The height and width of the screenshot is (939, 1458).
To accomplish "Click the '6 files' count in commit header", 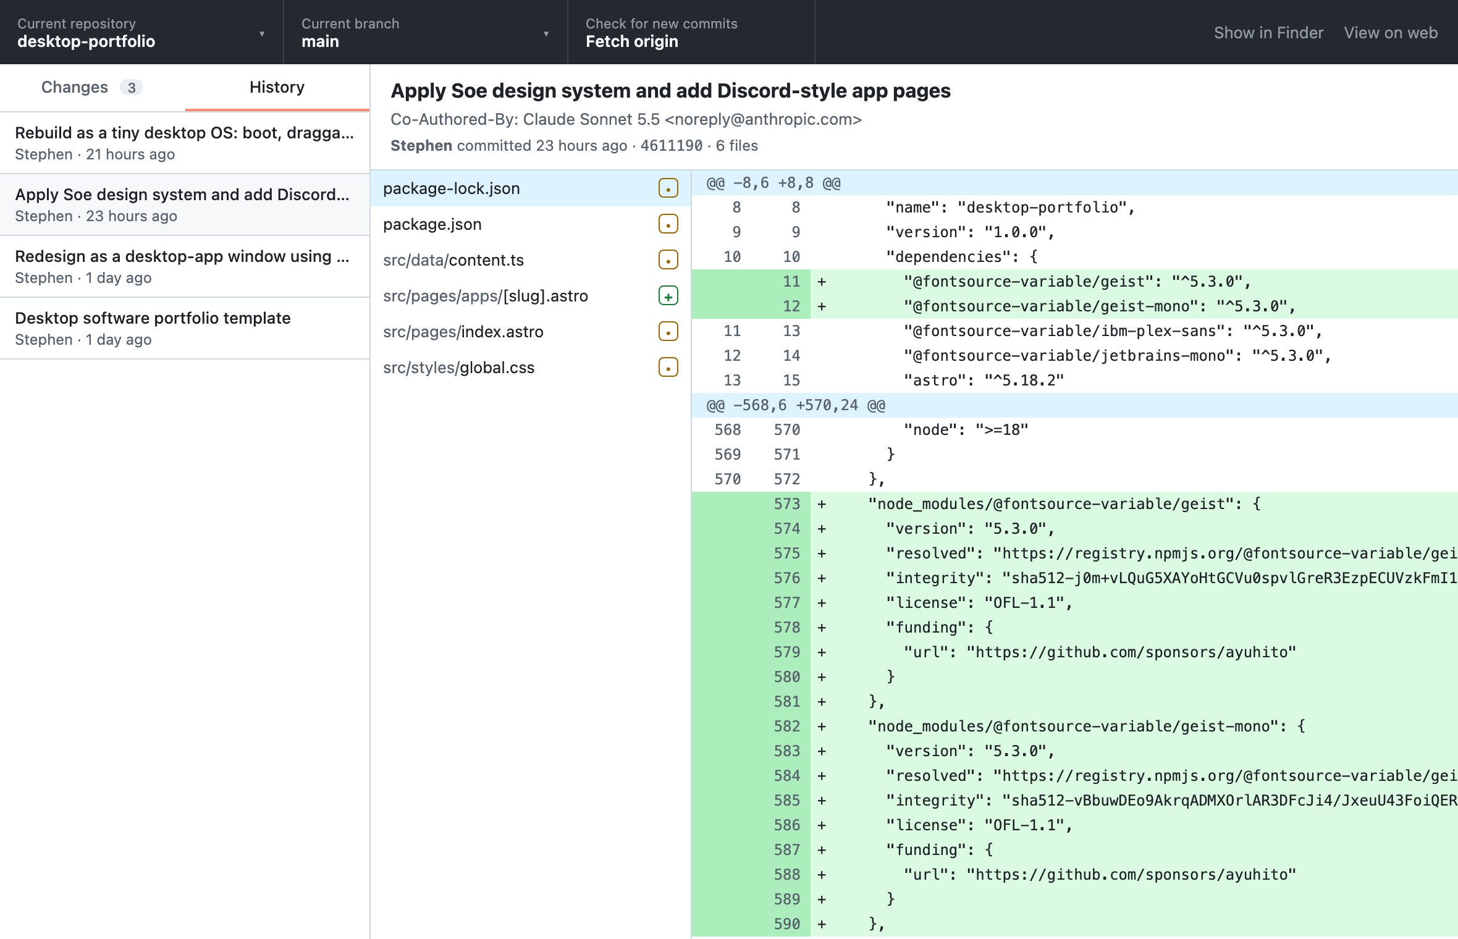I will coord(736,146).
